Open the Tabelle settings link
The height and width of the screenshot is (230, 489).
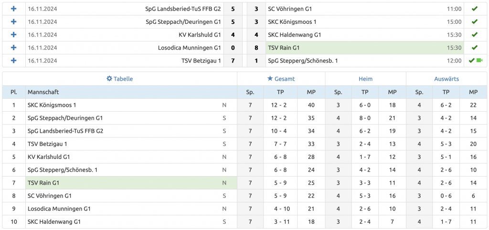[x=123, y=79]
